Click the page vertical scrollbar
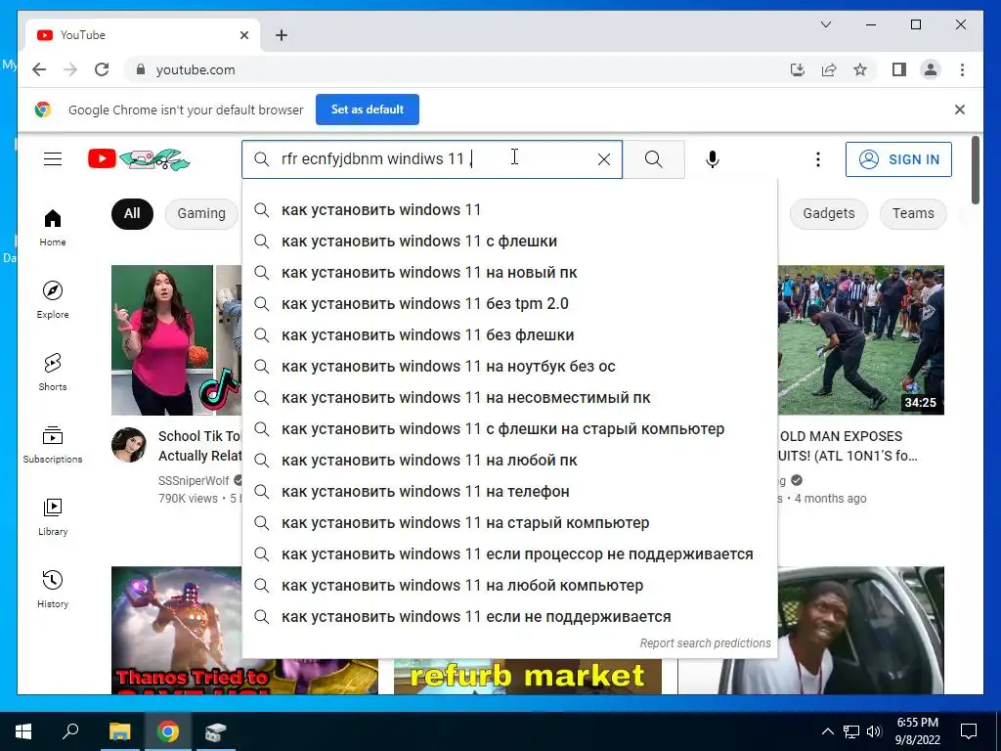The image size is (1001, 751). 975,171
